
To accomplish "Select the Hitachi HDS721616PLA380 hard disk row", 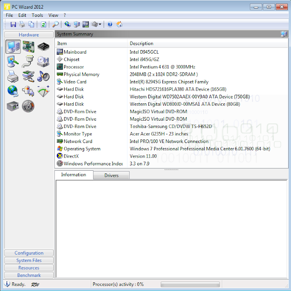I will [171, 89].
